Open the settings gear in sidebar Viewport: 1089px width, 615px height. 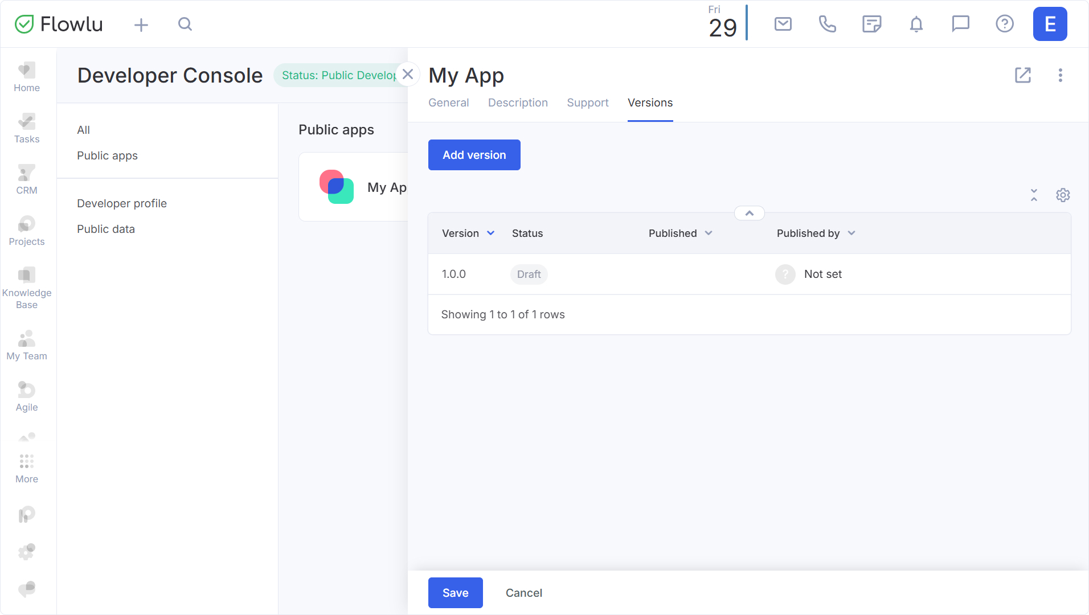coord(27,551)
